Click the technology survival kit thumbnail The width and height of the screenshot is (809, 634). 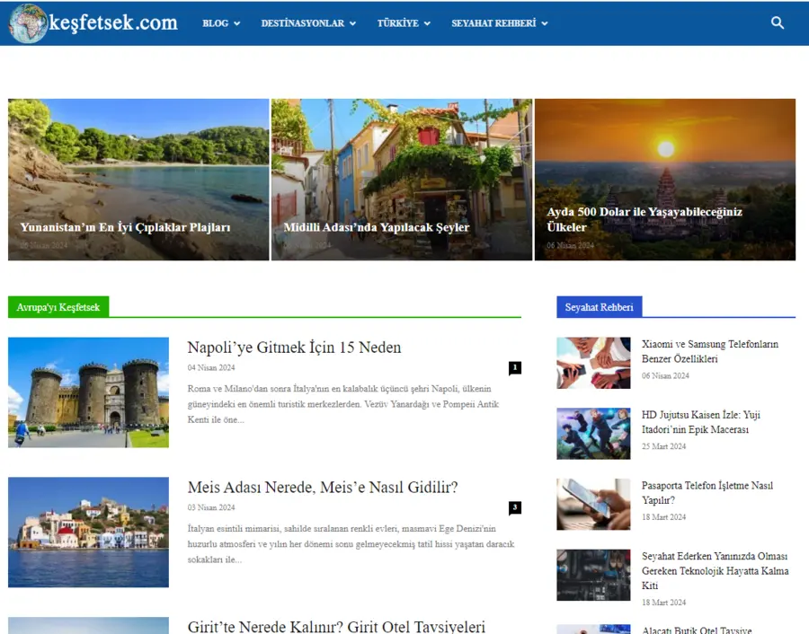[593, 575]
